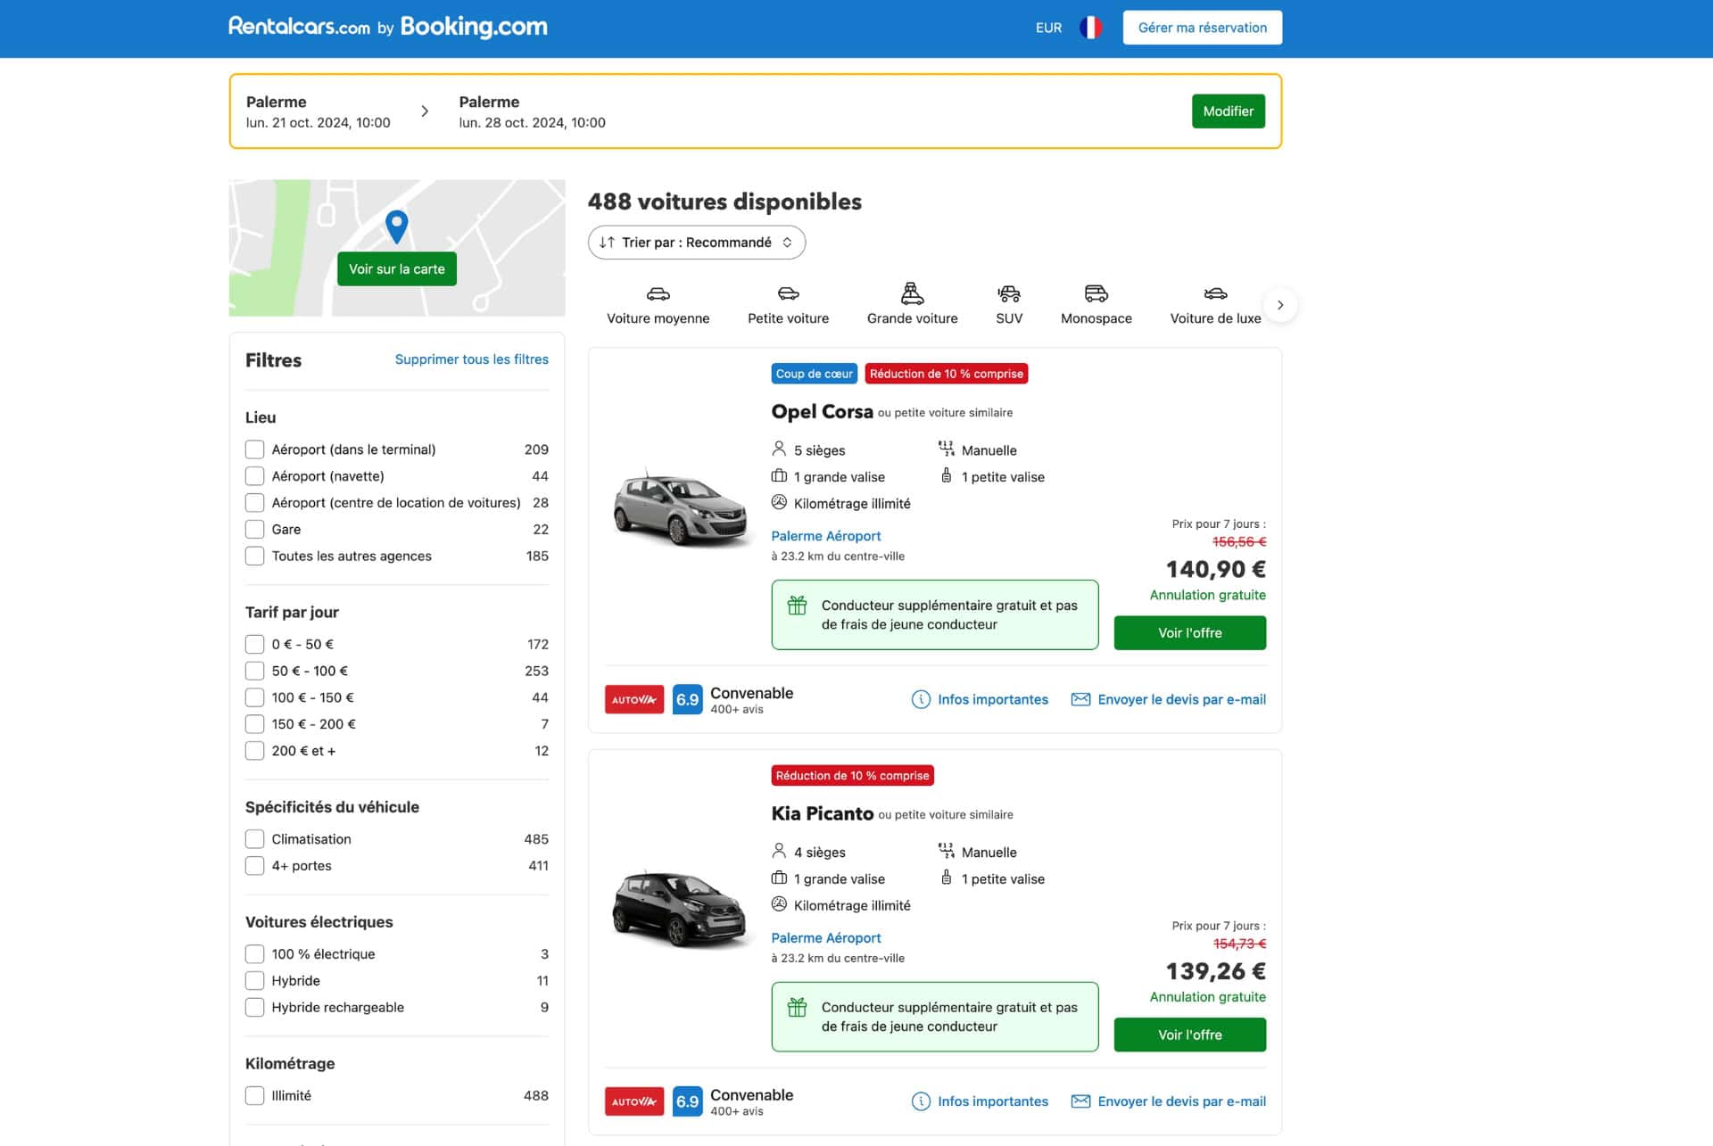Click the envelope icon on Kia Picanto card
This screenshot has width=1713, height=1146.
(x=1080, y=1101)
